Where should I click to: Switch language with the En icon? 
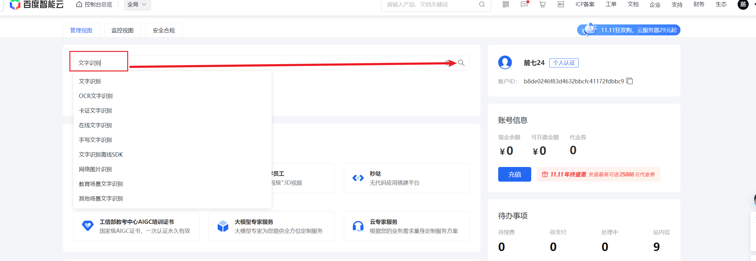561,4
